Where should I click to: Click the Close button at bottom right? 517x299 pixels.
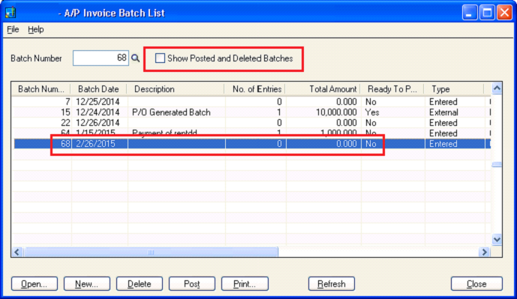[476, 284]
